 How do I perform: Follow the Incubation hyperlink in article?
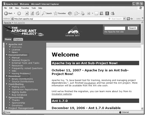click(x=90, y=83)
